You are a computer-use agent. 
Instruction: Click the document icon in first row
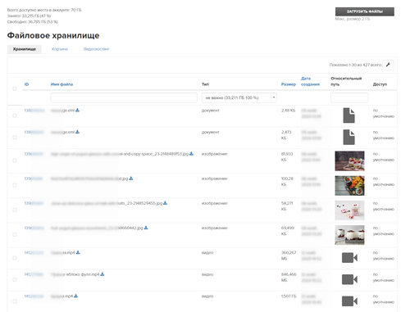(349, 115)
